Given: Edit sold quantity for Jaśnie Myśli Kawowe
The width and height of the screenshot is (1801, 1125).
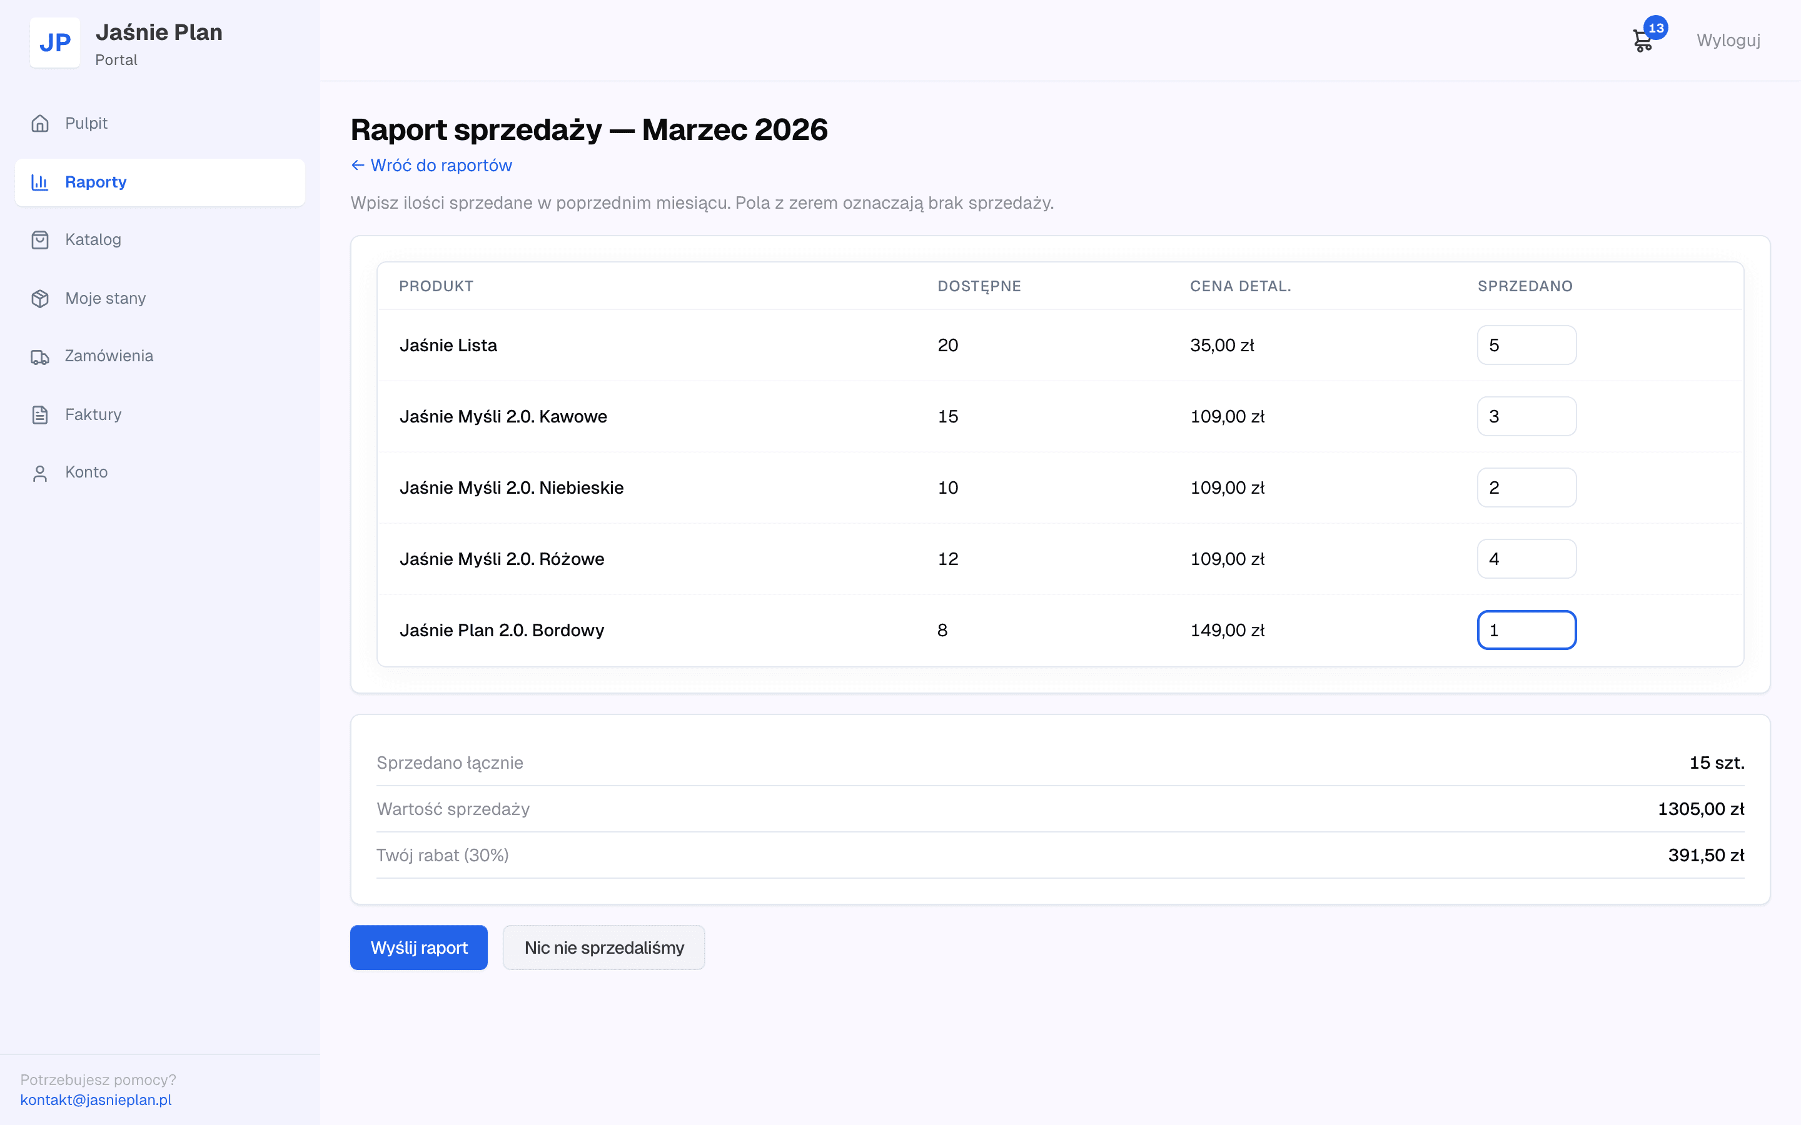Looking at the screenshot, I should click(1526, 416).
